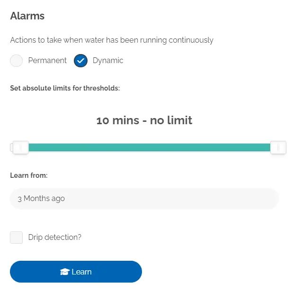Enable the Drip detection checkbox
Screen dimensions: 292x293
[x=17, y=238]
